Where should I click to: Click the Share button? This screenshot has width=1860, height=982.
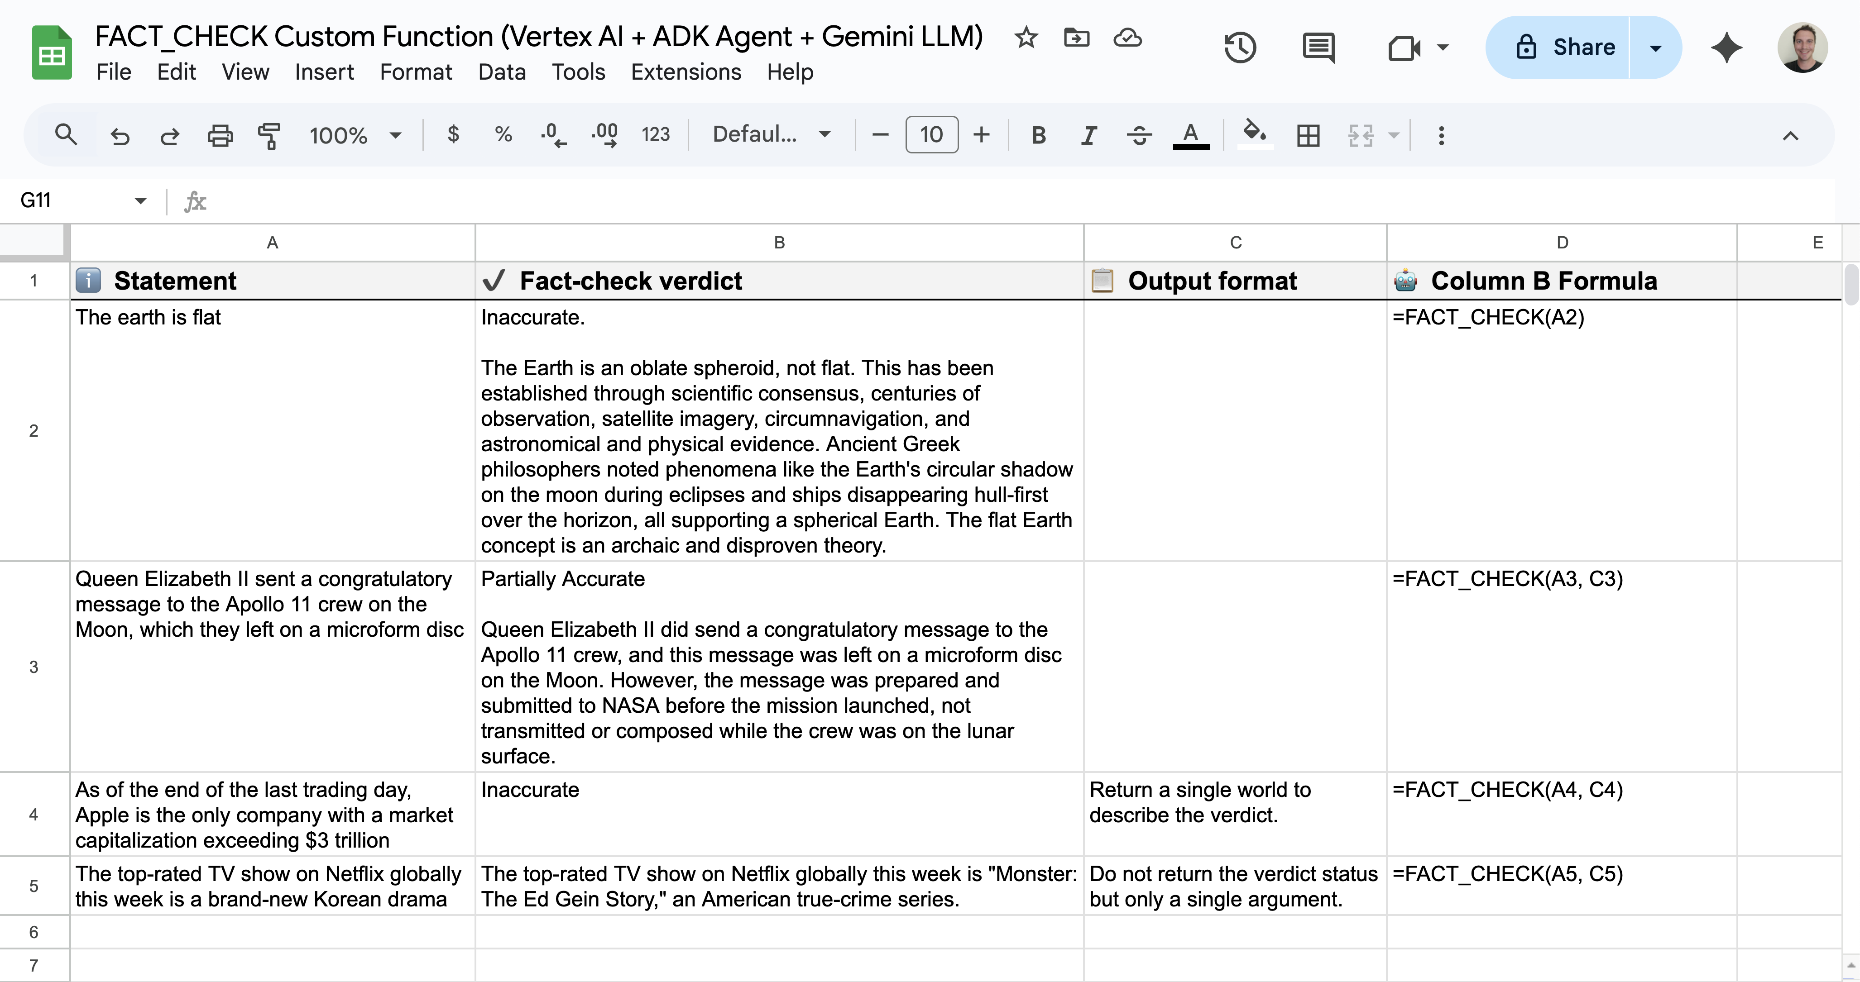[x=1584, y=48]
